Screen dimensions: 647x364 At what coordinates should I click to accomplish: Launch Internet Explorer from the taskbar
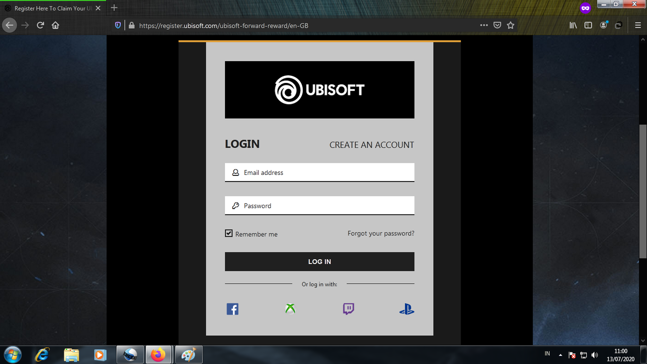42,355
